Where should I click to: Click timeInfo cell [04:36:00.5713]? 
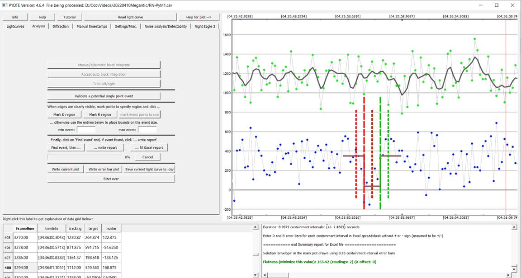pos(52,247)
